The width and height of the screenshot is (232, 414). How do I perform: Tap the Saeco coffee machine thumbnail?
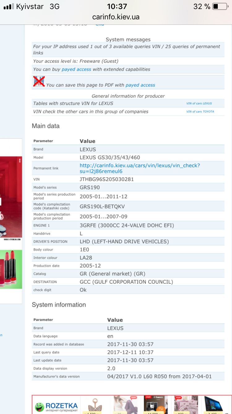(156, 405)
